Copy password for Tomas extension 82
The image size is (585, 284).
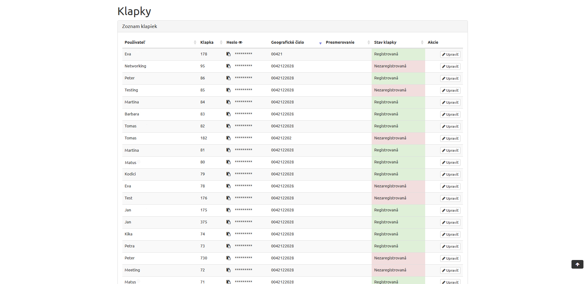[x=228, y=126]
